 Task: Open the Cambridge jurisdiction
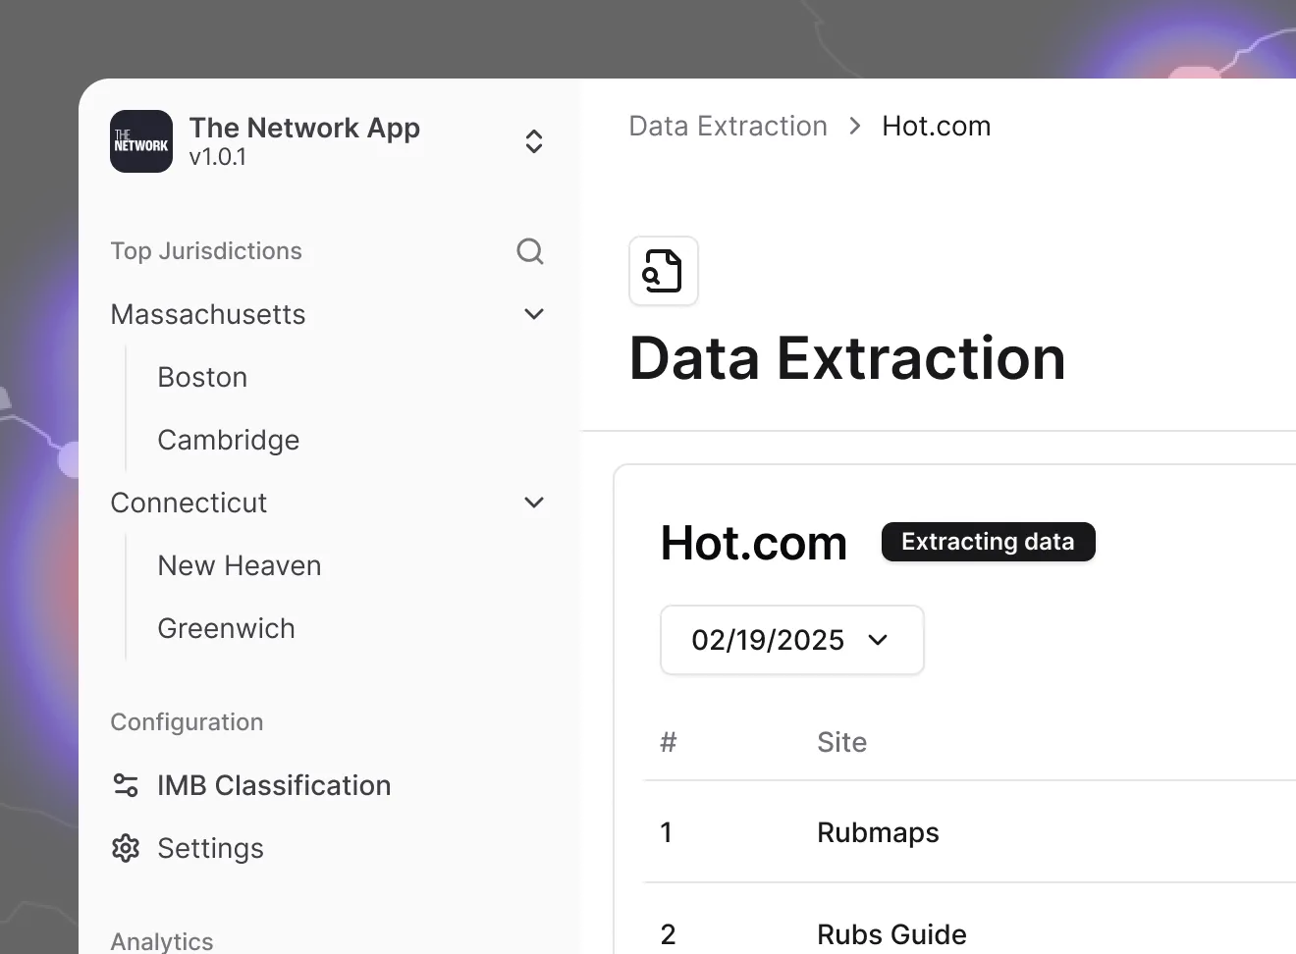(x=229, y=440)
